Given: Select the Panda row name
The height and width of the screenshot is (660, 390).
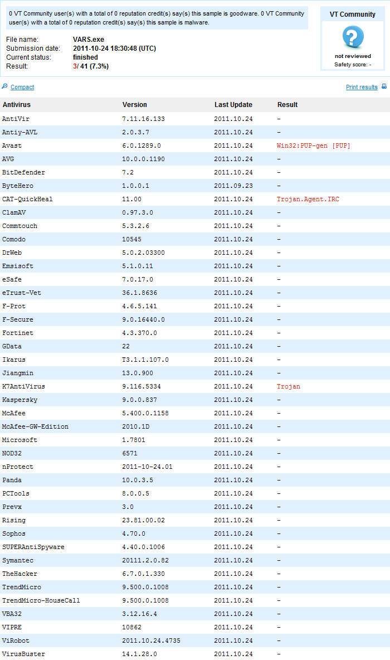Looking at the screenshot, I should (12, 481).
